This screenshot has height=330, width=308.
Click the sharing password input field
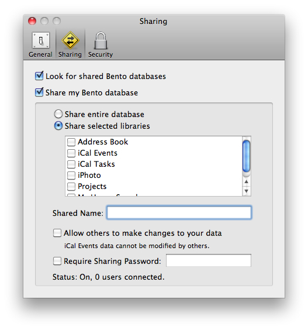pyautogui.click(x=209, y=260)
